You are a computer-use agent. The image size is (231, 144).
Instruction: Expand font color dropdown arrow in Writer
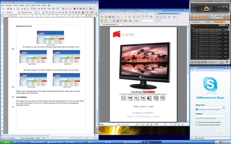[85, 12]
